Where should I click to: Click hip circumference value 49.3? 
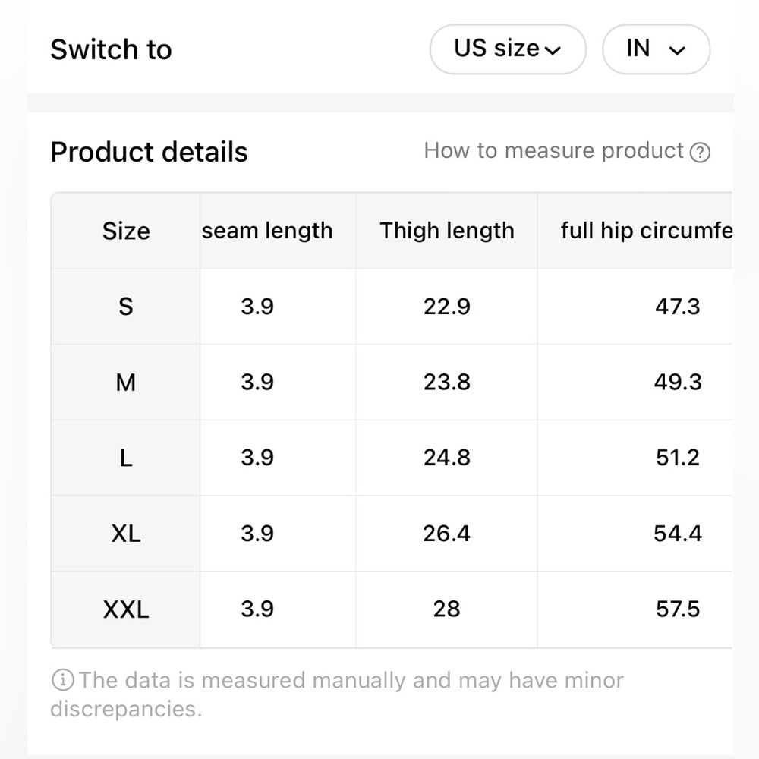(x=677, y=383)
